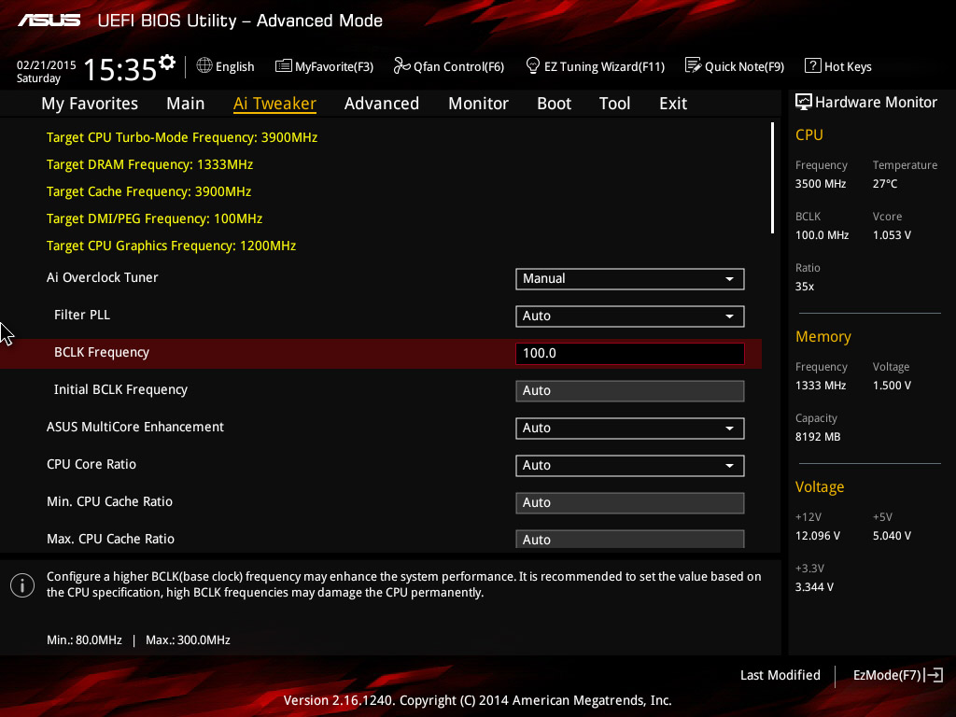Click Target DMI/PEG Frequency: 100MHz
Viewport: 956px width, 717px height.
coord(154,218)
